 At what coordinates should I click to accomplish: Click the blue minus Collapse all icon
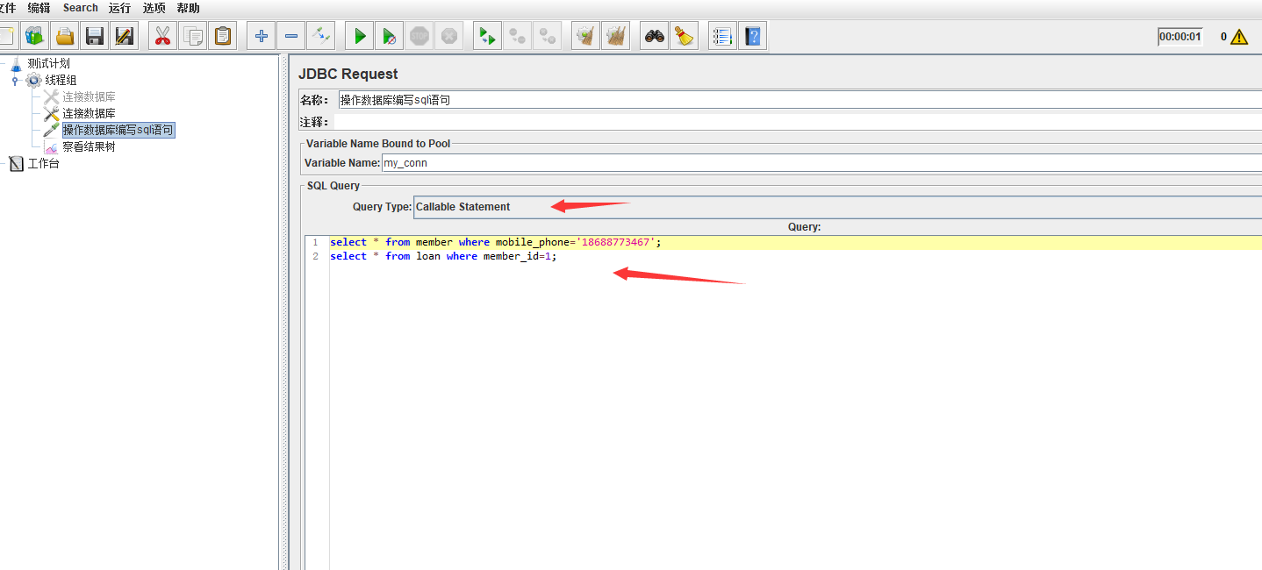coord(291,36)
